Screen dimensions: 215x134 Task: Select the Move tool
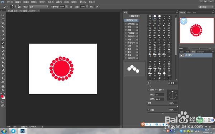pos(3,15)
